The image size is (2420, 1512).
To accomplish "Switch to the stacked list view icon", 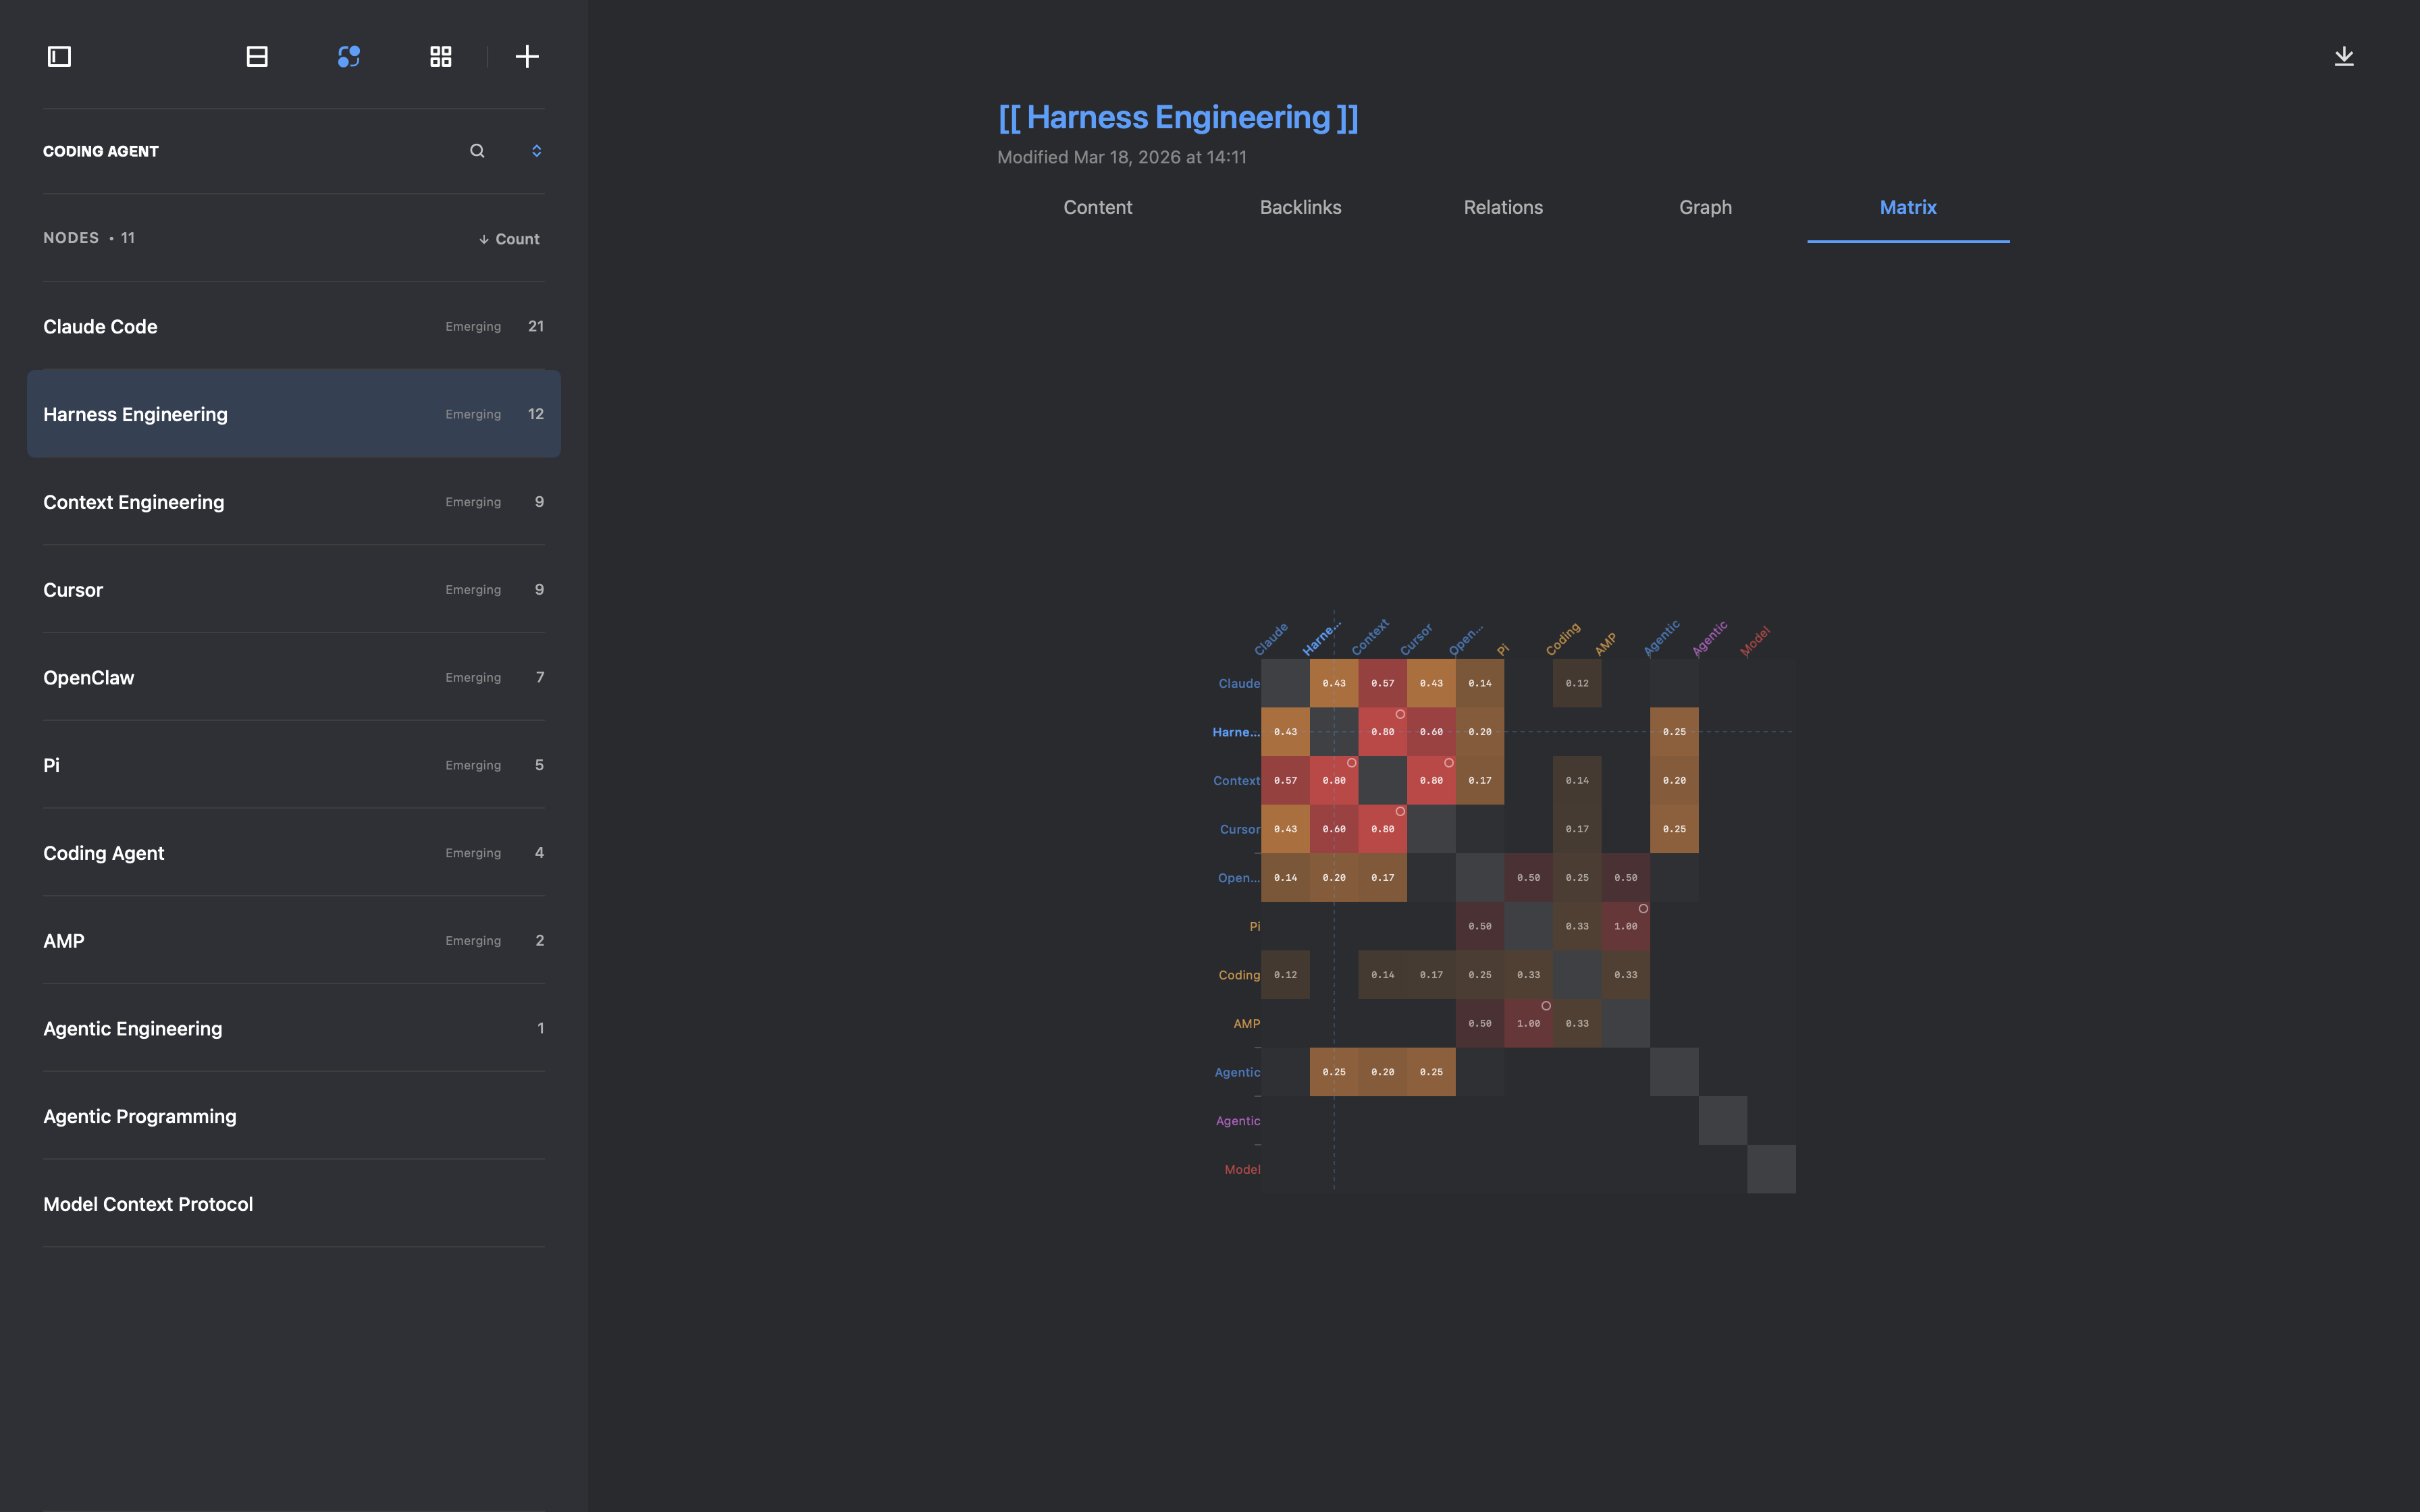I will (x=257, y=57).
